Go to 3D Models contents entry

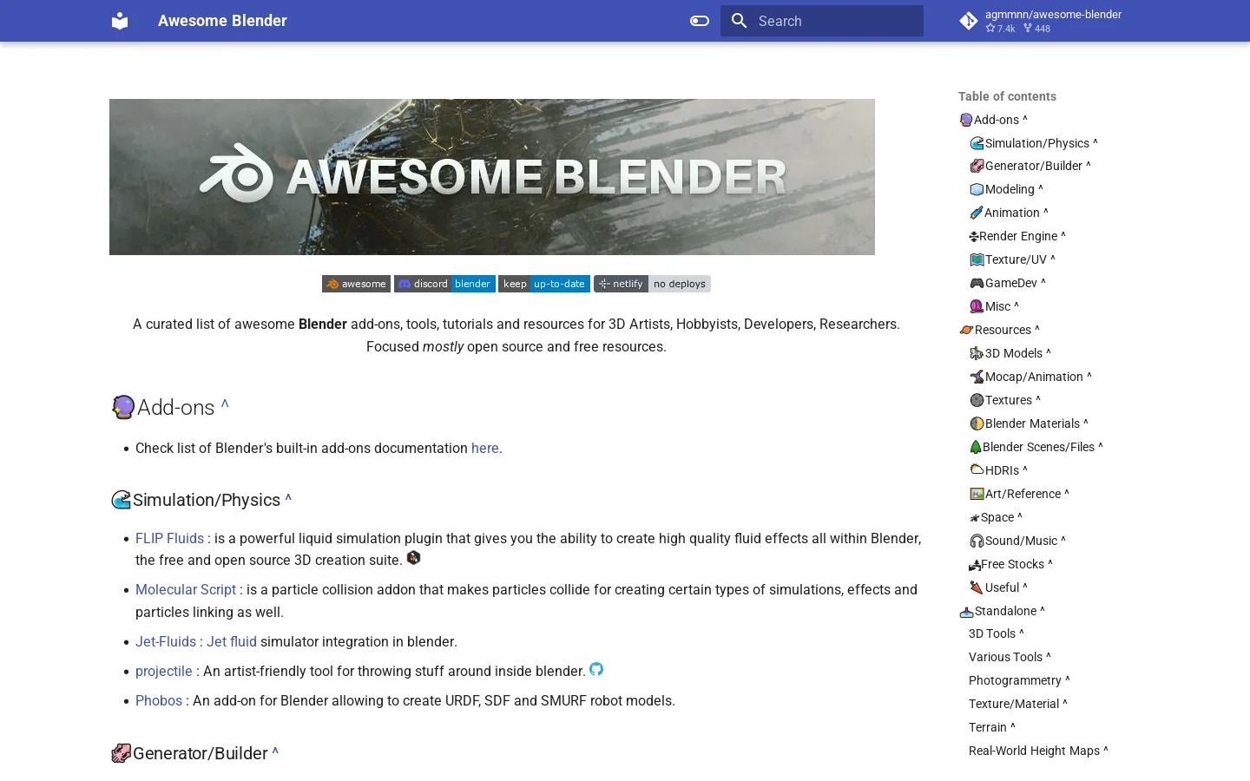tap(1010, 353)
